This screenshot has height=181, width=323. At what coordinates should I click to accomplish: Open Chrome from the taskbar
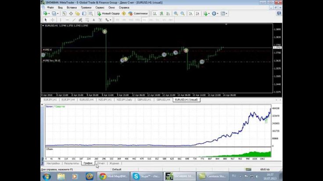(x=113, y=176)
